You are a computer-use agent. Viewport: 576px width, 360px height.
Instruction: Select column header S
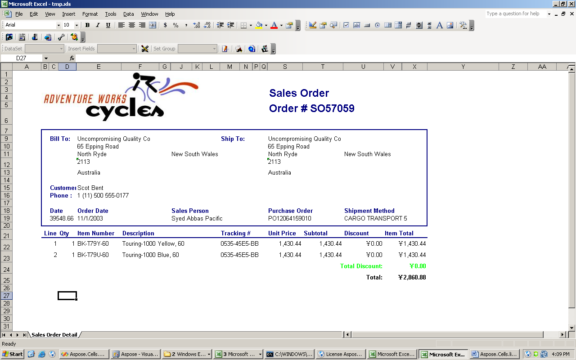coord(285,67)
